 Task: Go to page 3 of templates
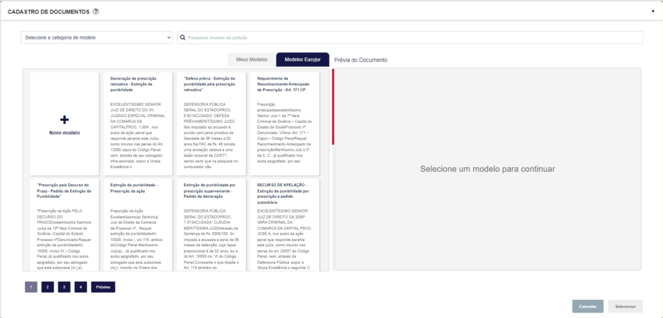tap(64, 287)
